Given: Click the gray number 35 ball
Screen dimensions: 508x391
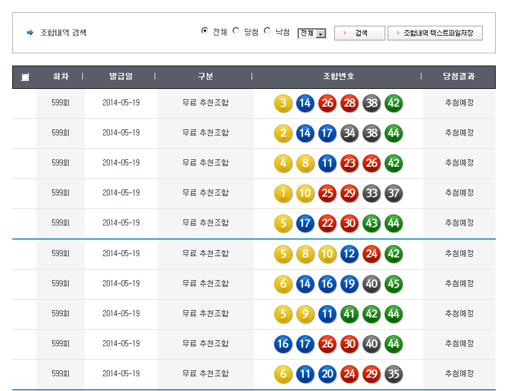Looking at the screenshot, I should pyautogui.click(x=393, y=374).
